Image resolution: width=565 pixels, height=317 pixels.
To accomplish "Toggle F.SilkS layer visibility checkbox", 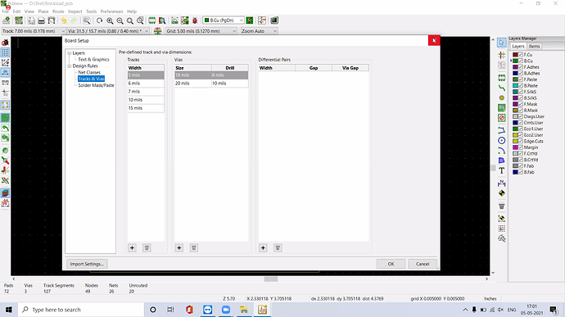I will [520, 92].
